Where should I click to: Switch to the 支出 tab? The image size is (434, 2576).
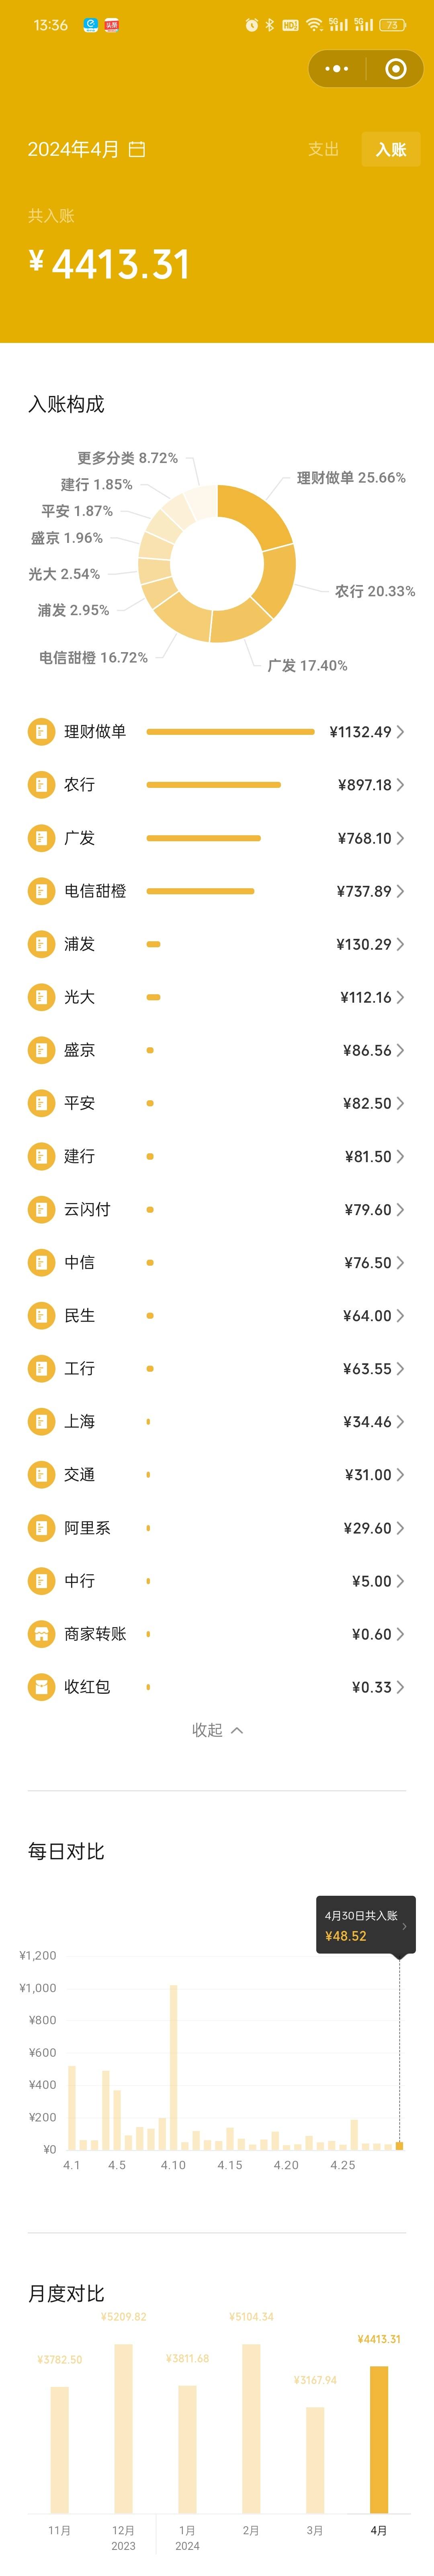coord(323,149)
